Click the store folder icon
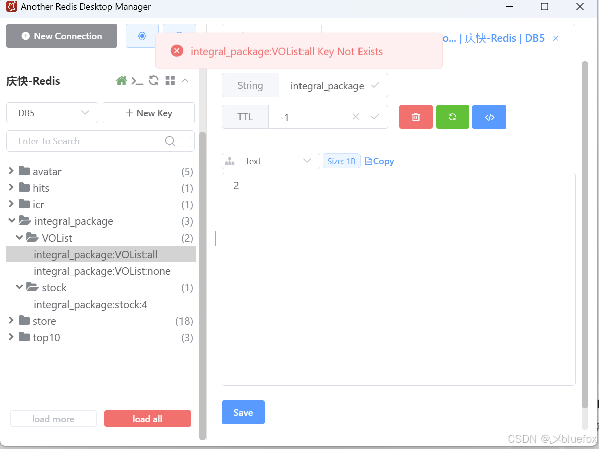This screenshot has height=449, width=599. tap(24, 320)
